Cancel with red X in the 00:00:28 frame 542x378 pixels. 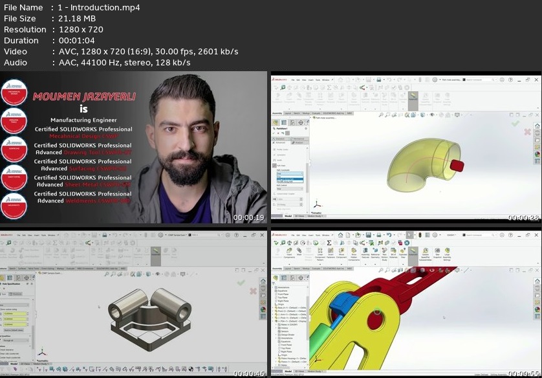528,132
